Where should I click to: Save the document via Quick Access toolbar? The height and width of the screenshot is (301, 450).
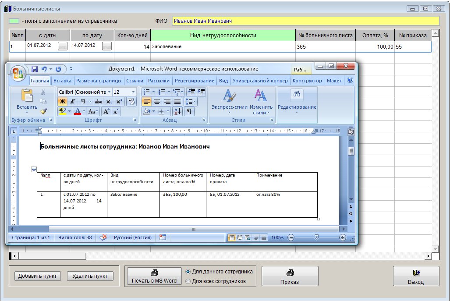(x=35, y=69)
